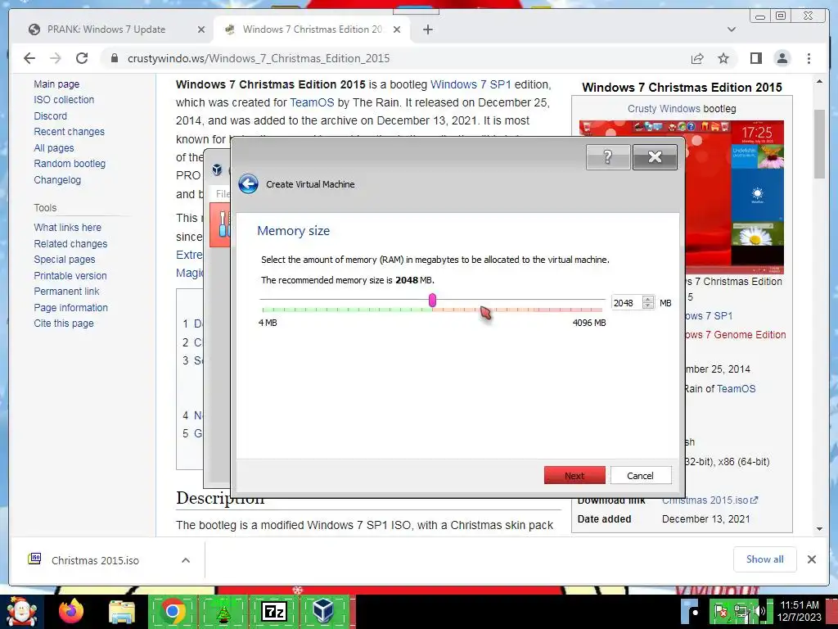This screenshot has height=629, width=838.
Task: Open the Printable version link
Action: point(70,276)
